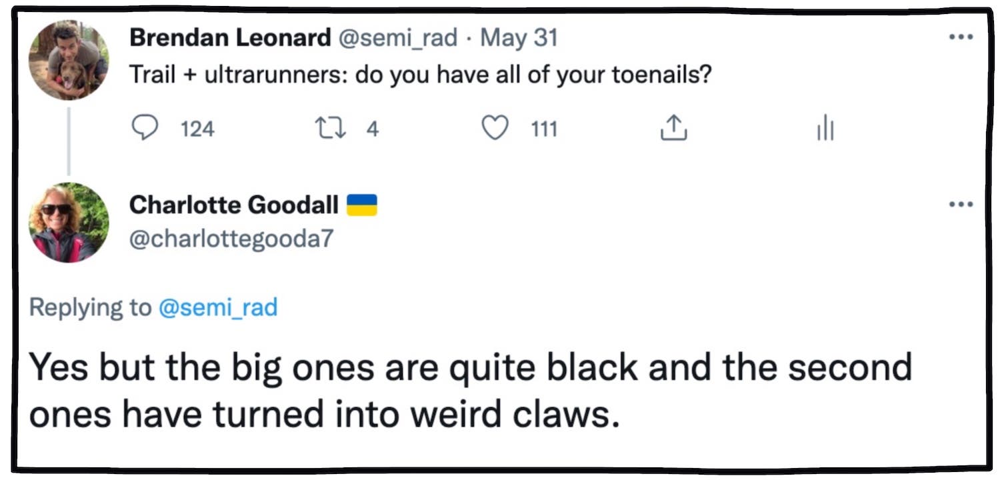Click the Ukraine flag emoji in Charlotte's name
1000x486 pixels.
coord(364,205)
